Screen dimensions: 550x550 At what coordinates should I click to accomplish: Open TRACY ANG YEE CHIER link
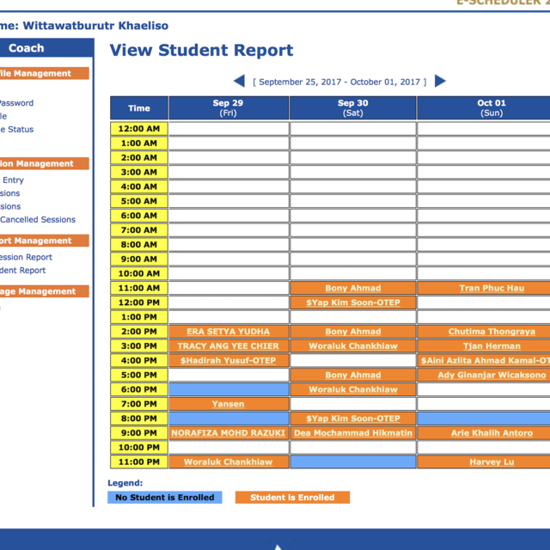point(228,345)
